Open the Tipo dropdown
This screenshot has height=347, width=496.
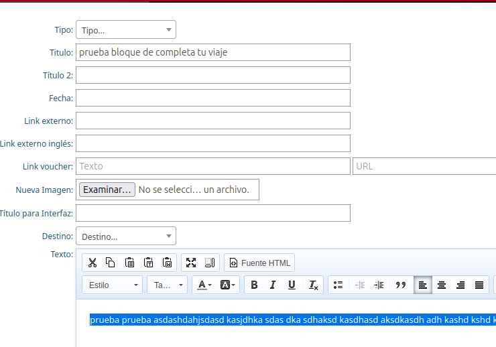(126, 29)
